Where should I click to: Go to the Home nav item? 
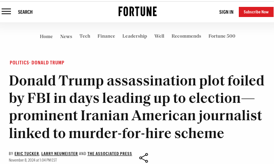point(46,36)
